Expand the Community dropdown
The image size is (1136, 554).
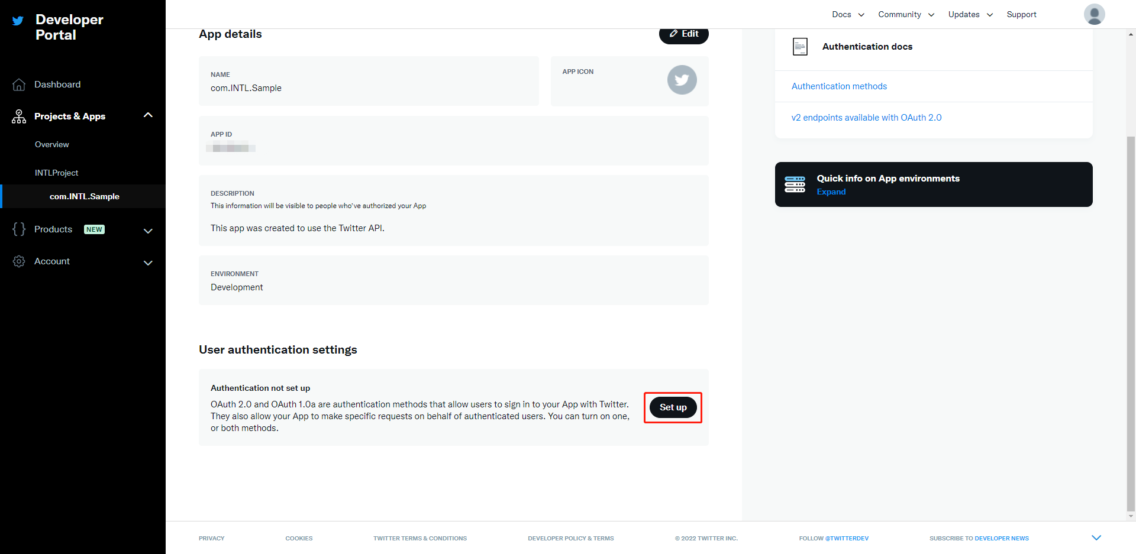point(905,14)
